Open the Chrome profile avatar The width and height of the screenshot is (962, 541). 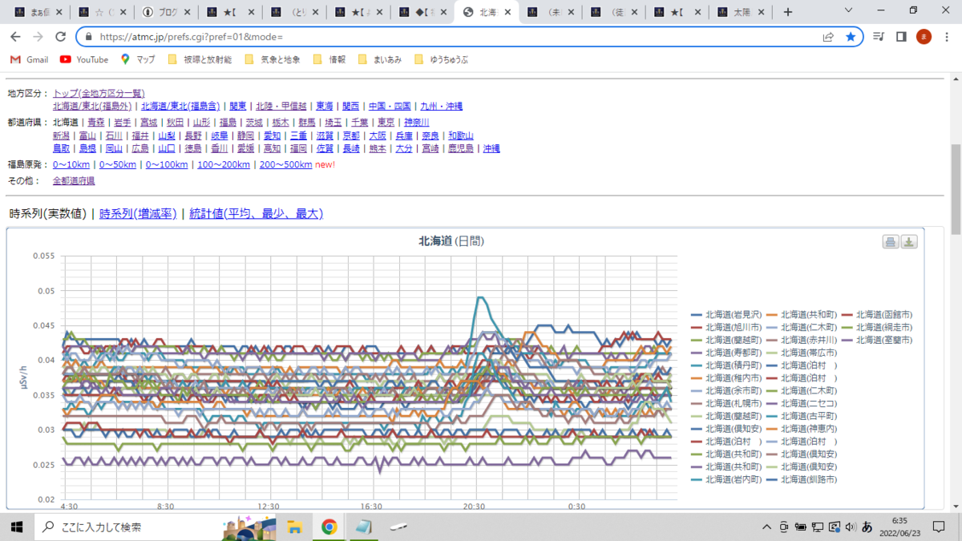(x=924, y=37)
